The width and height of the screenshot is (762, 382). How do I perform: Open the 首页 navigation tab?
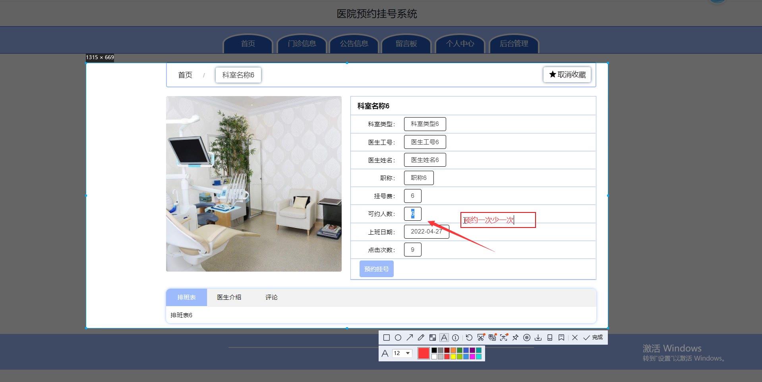click(x=248, y=44)
